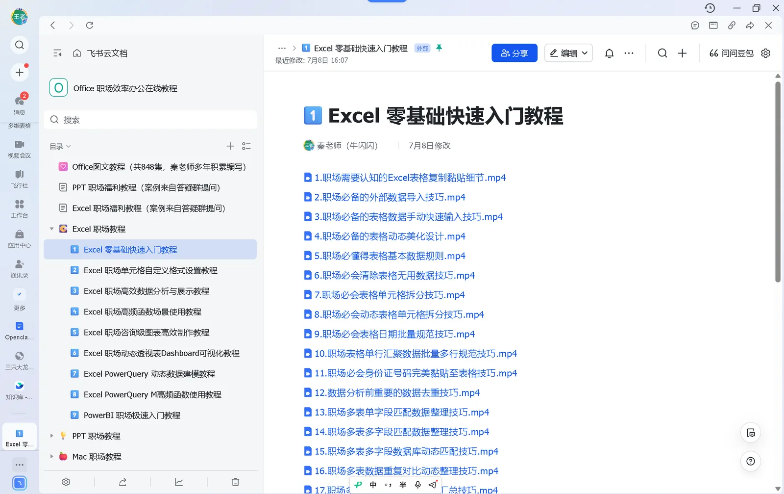Click the sidebar 搜索 search field
Screen dimensions: 784x494
150,120
